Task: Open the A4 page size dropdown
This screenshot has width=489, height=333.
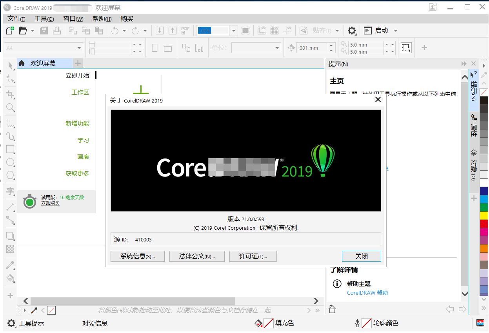Action: pos(78,47)
